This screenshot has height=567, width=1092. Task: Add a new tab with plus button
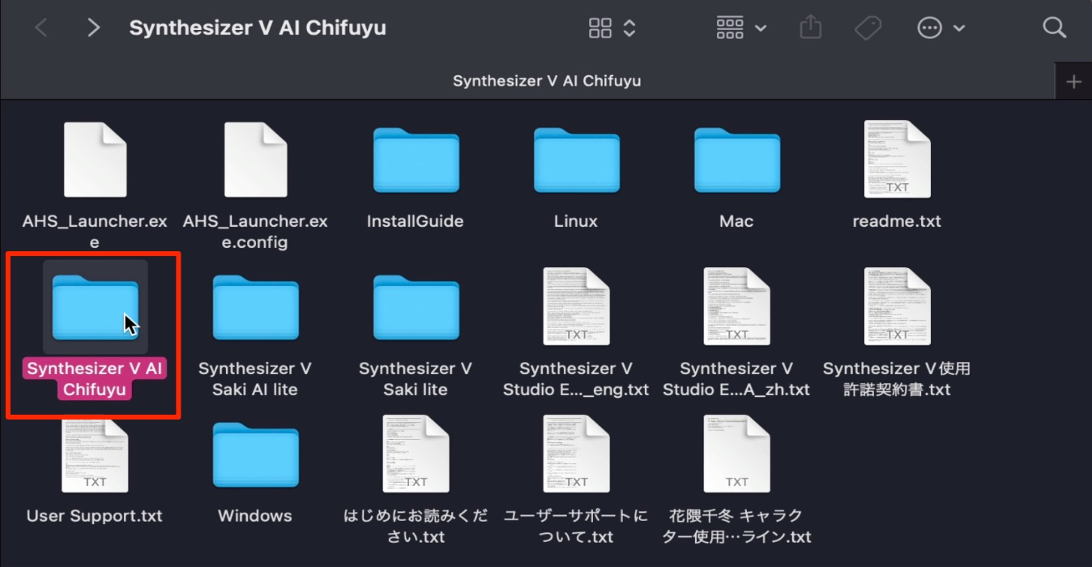click(1074, 82)
